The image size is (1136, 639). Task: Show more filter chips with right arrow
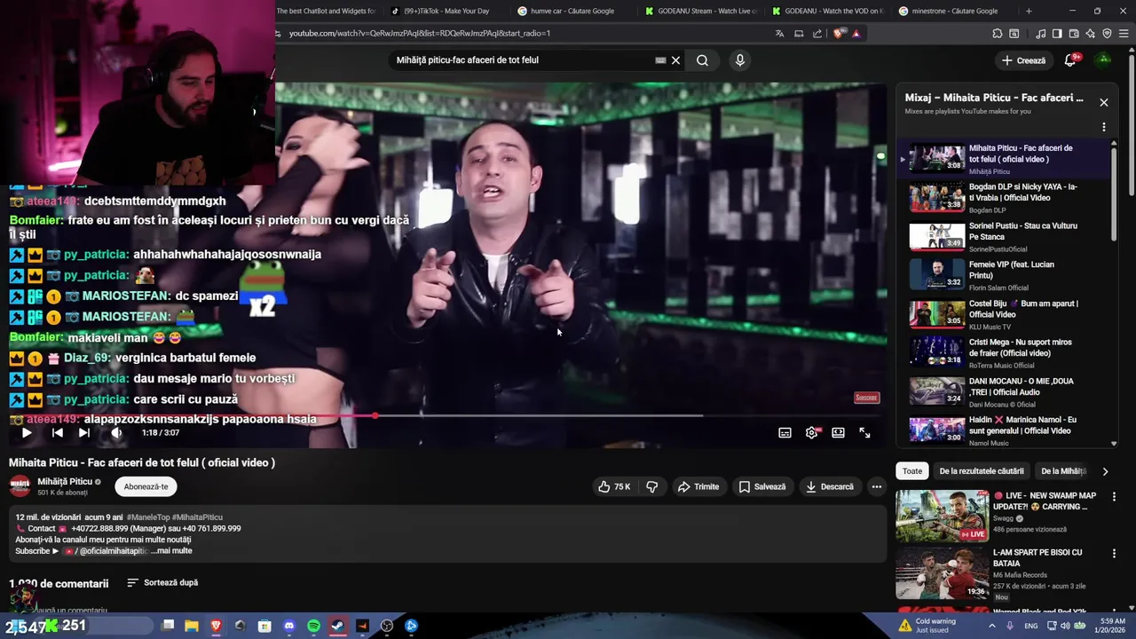tap(1105, 471)
